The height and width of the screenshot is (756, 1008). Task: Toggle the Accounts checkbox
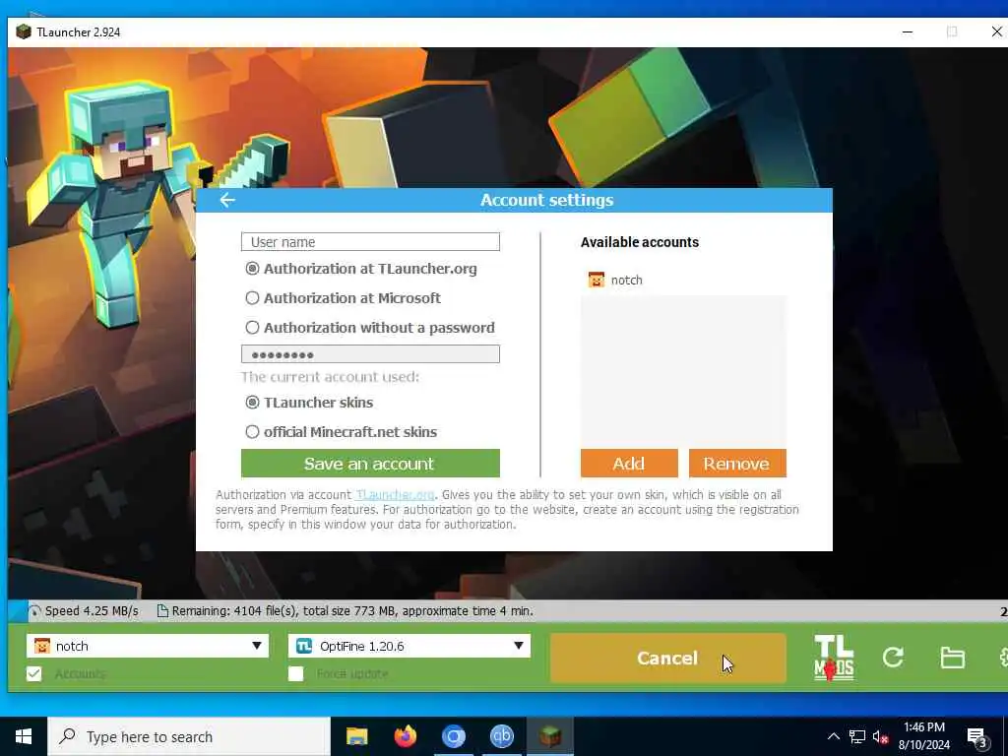[34, 673]
